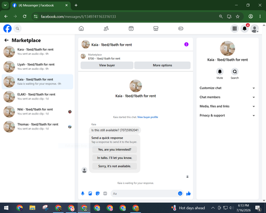Expand Media, files and links section
The height and width of the screenshot is (213, 266).
click(x=227, y=106)
